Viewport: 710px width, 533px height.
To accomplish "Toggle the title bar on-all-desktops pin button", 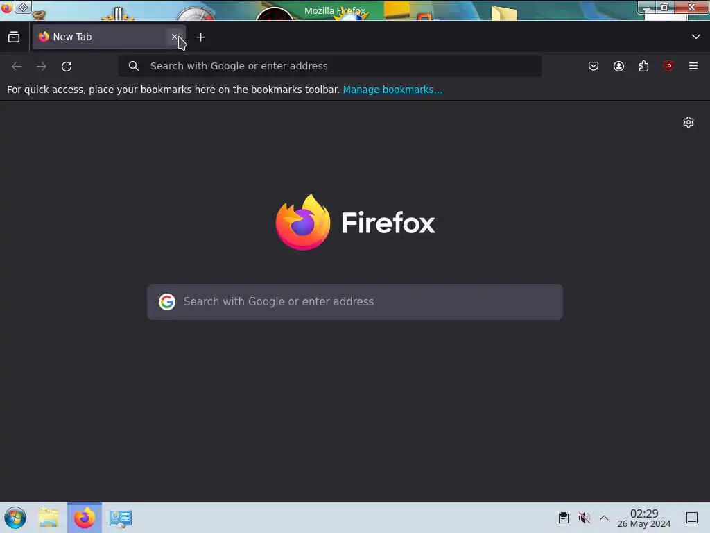I will [x=23, y=7].
